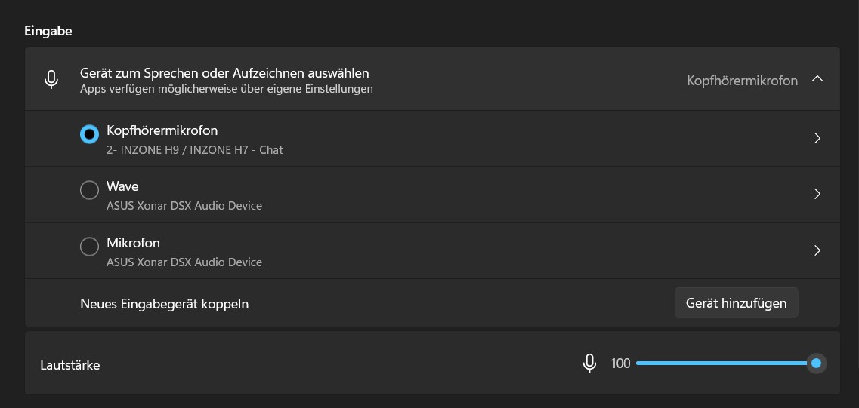859x408 pixels.
Task: Open Mikrofon device details with its chevron
Action: 817,250
